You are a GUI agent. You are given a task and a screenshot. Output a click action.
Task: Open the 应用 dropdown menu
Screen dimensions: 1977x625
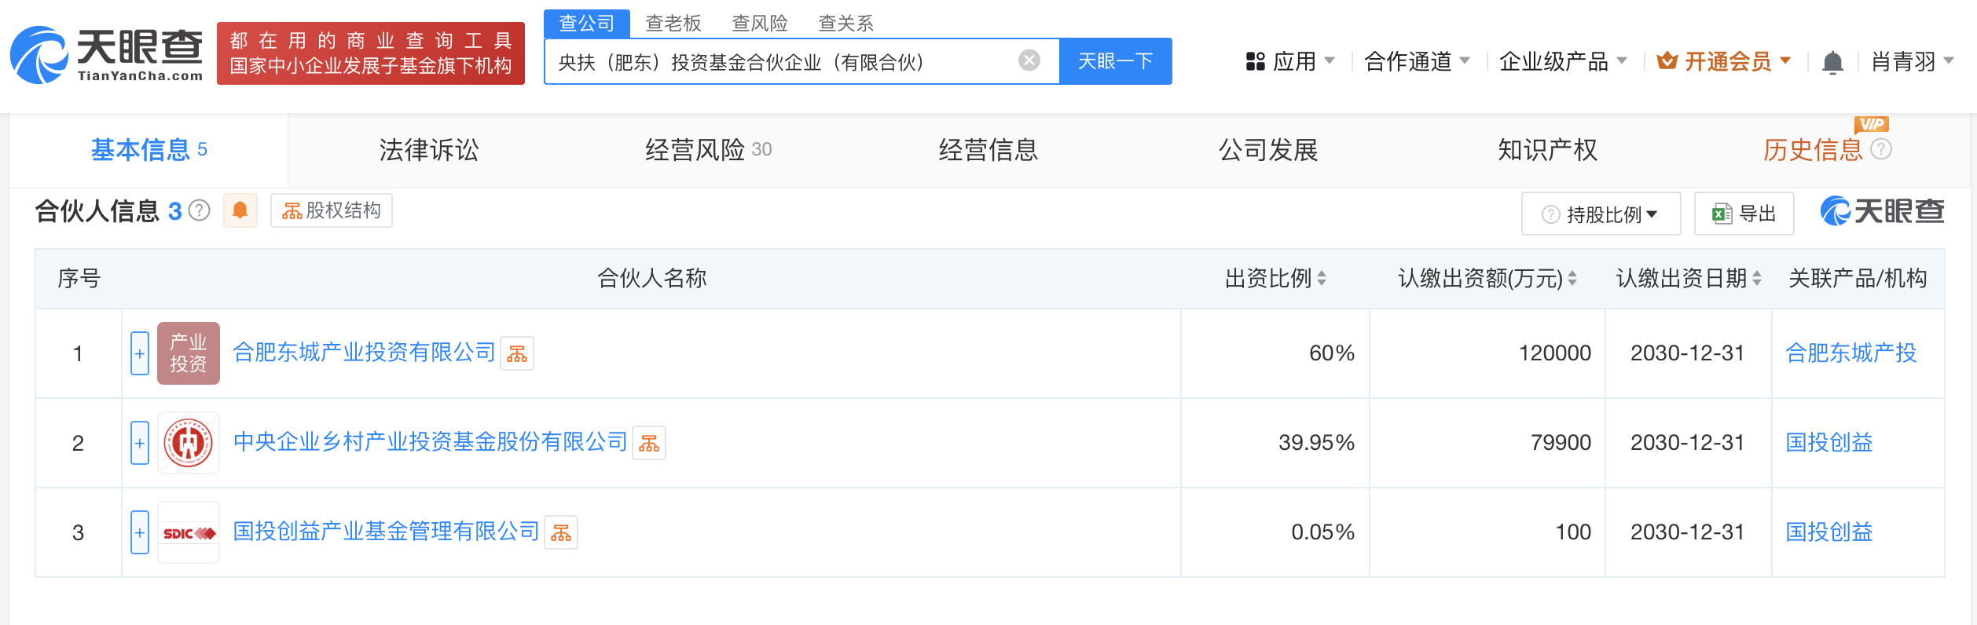(1290, 61)
